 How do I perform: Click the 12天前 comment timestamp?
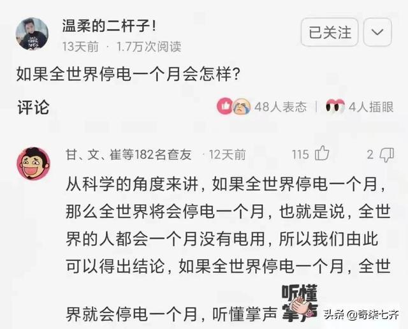click(x=228, y=154)
